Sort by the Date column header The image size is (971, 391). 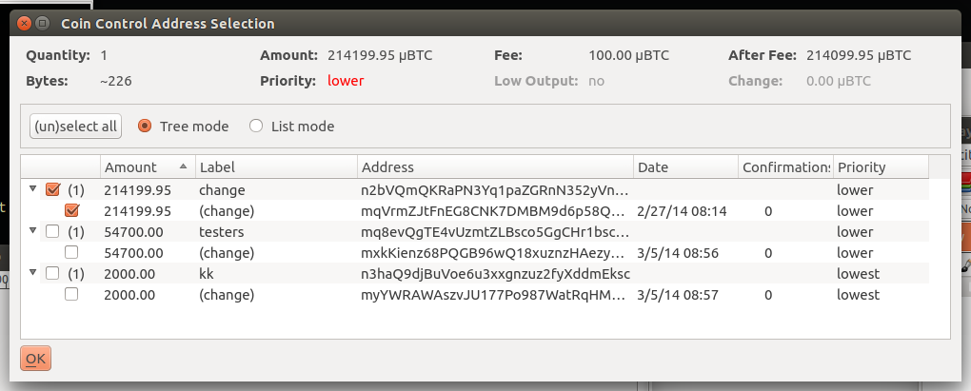coord(685,167)
